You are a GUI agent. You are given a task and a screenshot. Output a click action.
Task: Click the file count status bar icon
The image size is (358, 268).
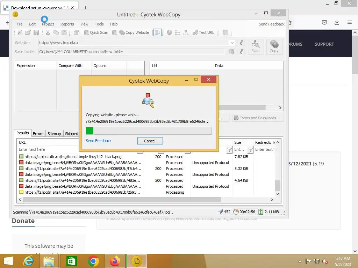tap(220, 212)
